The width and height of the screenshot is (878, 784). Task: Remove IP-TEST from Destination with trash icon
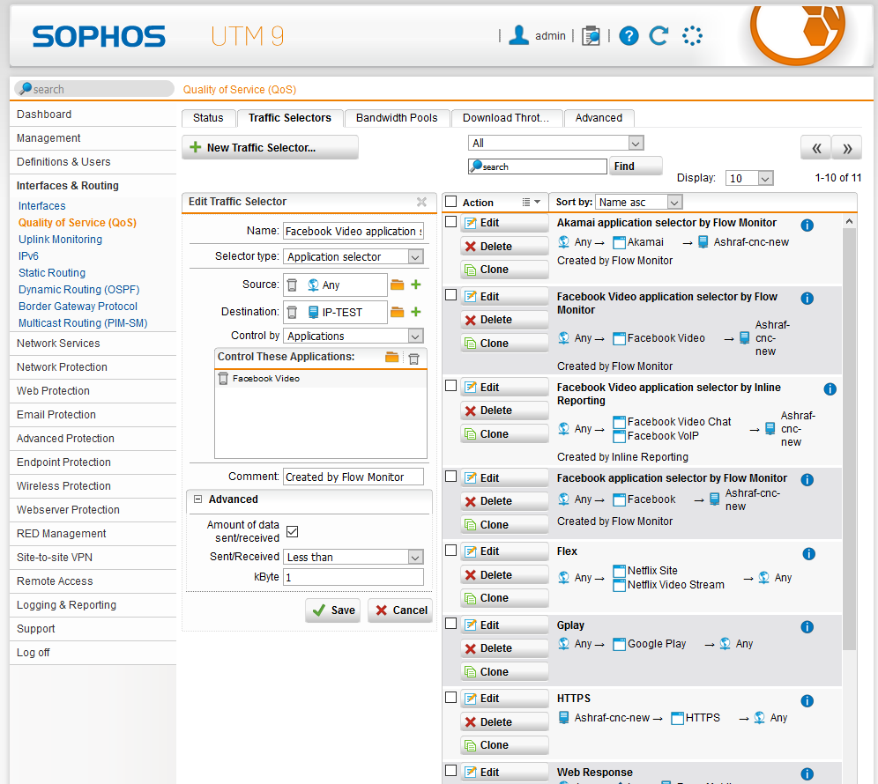292,312
